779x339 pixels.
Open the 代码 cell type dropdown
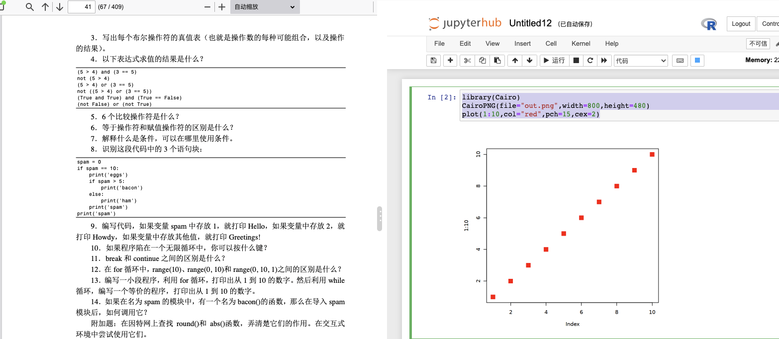point(641,61)
